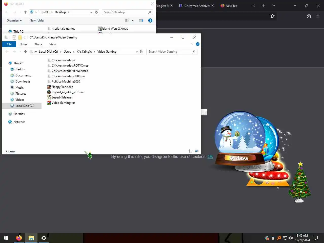324x243 pixels.
Task: Open address history dropdown in Video Gaming
Action: pos(137,52)
